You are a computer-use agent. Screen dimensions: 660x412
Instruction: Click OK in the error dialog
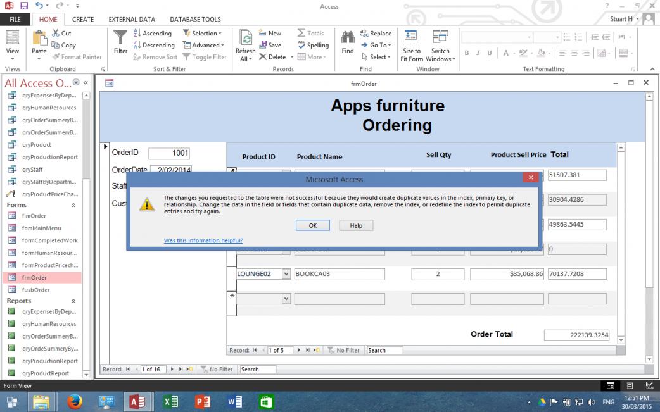coord(313,226)
